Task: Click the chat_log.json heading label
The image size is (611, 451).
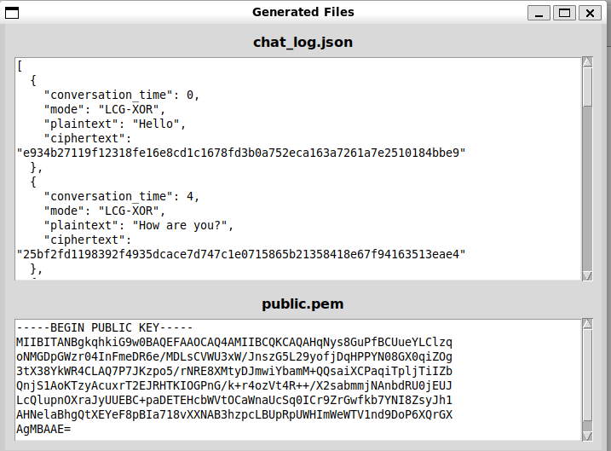Action: 303,42
